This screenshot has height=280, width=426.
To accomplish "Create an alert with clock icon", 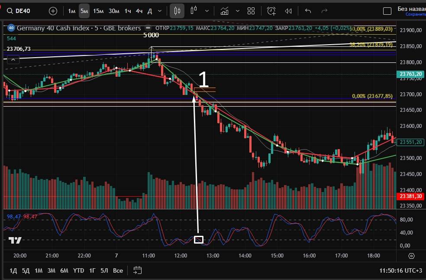I will click(x=271, y=11).
